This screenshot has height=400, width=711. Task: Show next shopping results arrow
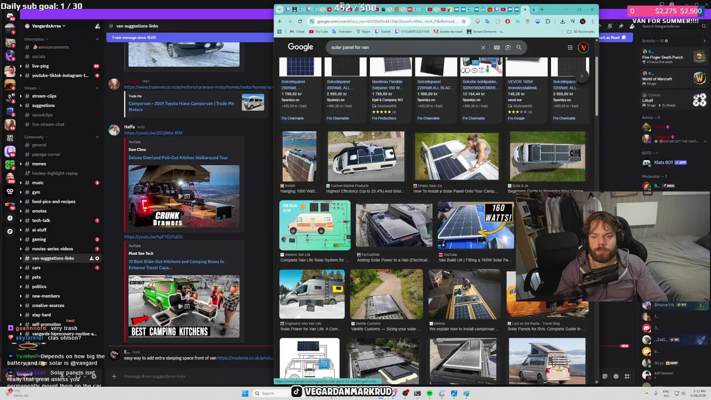(x=582, y=76)
